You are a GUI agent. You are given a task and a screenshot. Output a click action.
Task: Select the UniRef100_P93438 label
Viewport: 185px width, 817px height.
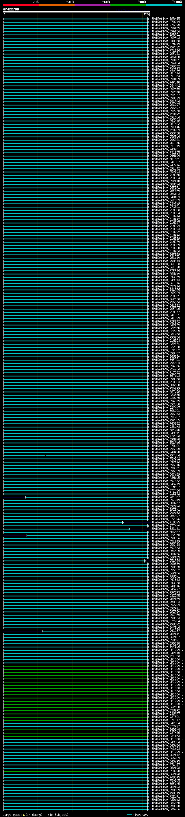tap(166, 134)
